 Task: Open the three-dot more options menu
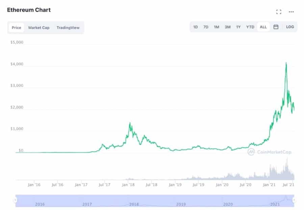coord(291,12)
